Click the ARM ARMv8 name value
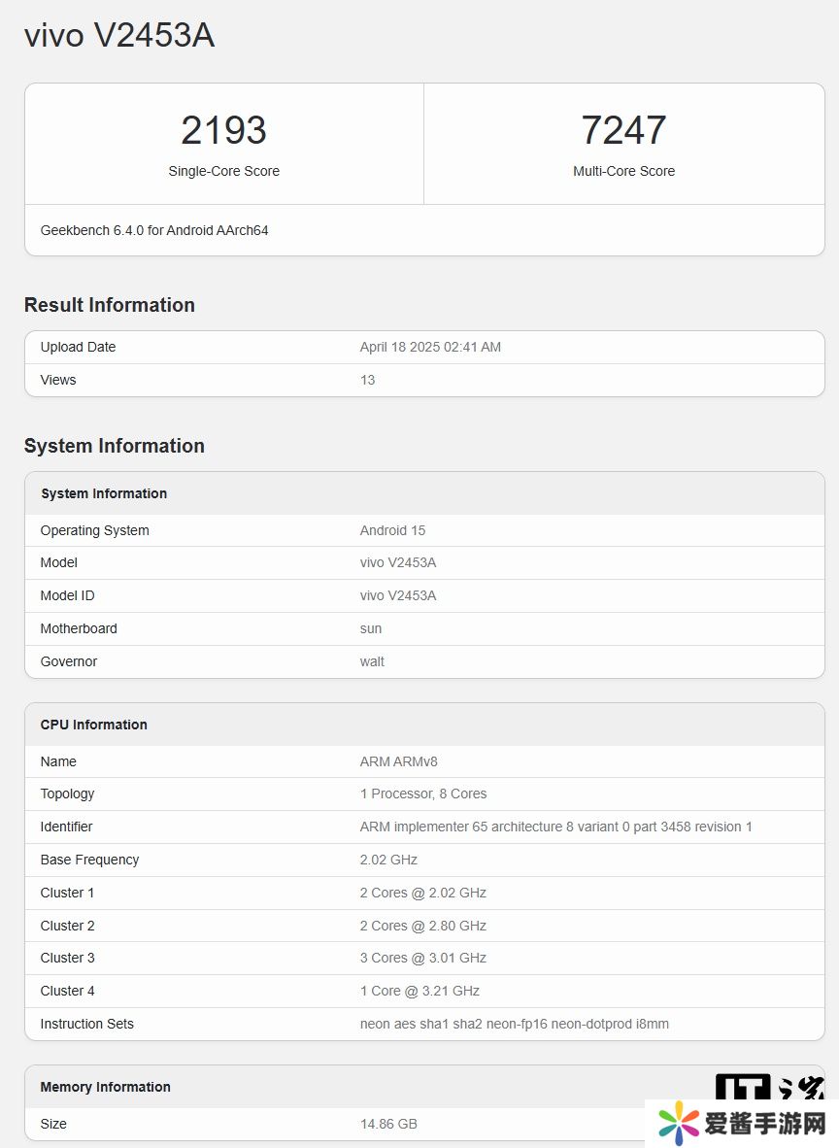Viewport: 839px width, 1148px height. tap(398, 761)
